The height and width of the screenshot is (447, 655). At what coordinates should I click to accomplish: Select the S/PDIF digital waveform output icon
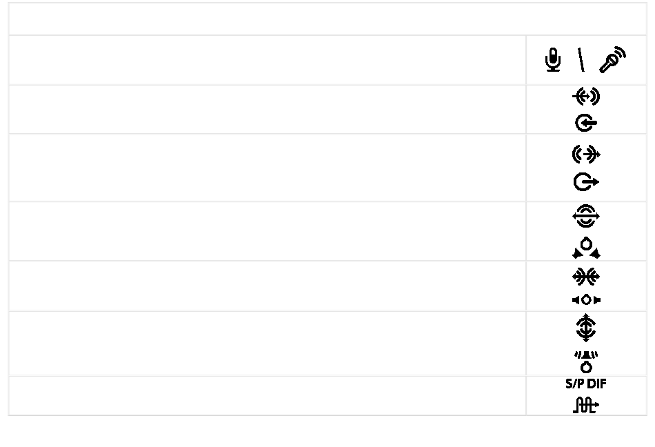[x=586, y=405]
